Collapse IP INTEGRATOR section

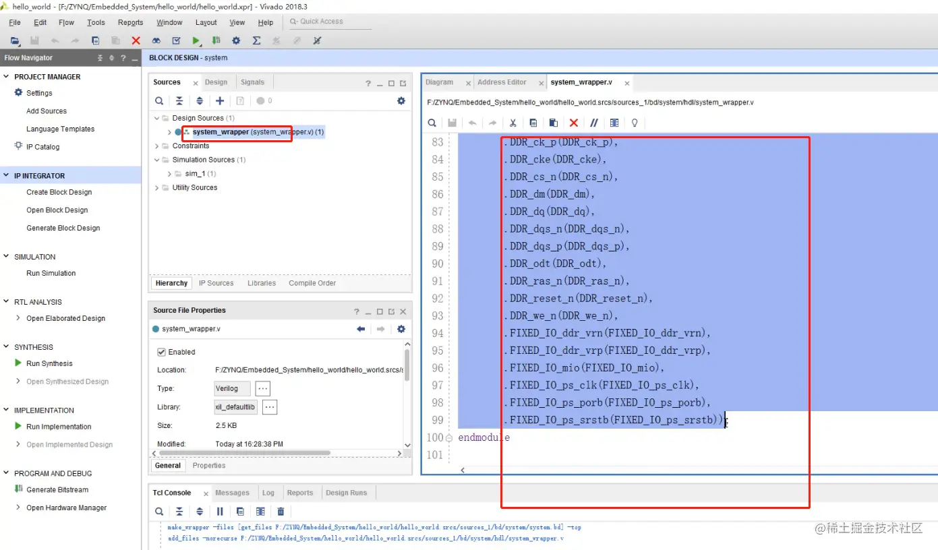(x=7, y=176)
